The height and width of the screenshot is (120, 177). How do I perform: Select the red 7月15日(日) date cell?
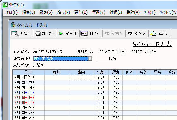click(x=29, y=98)
